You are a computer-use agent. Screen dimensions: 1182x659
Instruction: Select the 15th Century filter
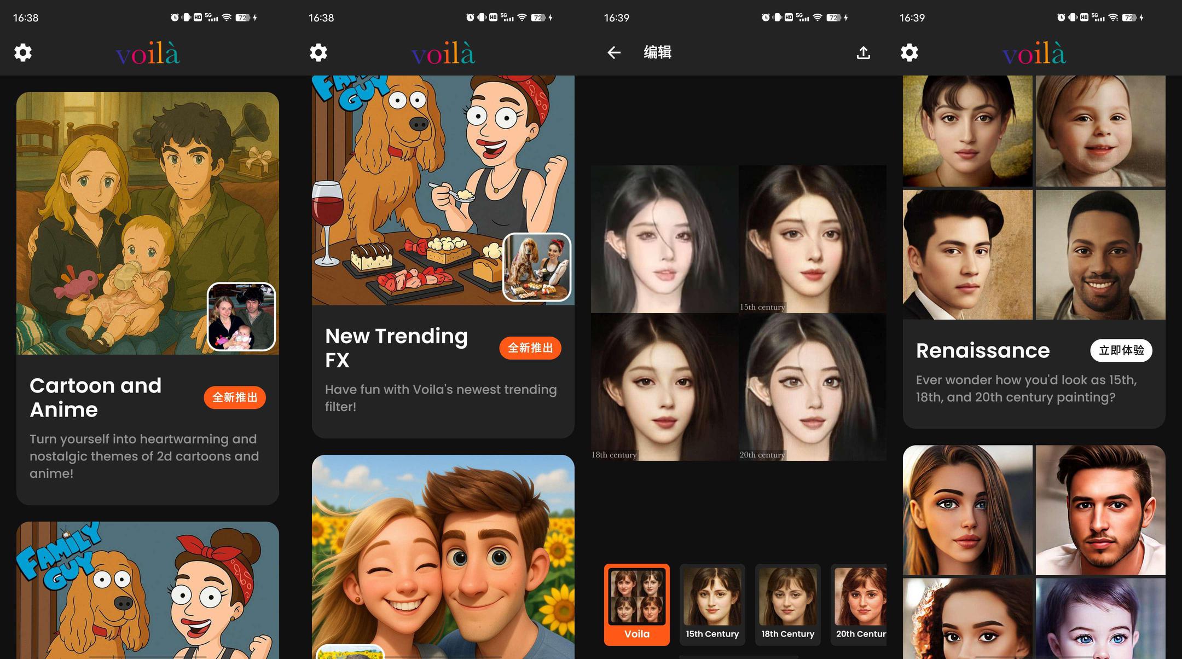point(712,604)
